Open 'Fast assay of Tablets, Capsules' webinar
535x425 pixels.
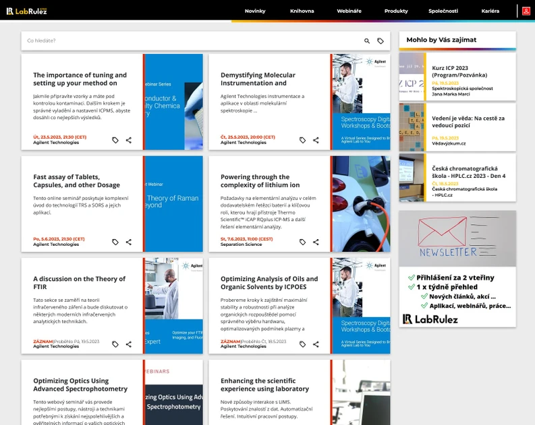(76, 181)
